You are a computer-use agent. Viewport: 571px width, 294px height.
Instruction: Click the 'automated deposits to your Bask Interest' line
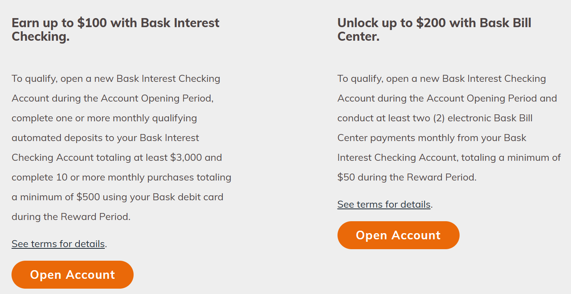coord(105,138)
